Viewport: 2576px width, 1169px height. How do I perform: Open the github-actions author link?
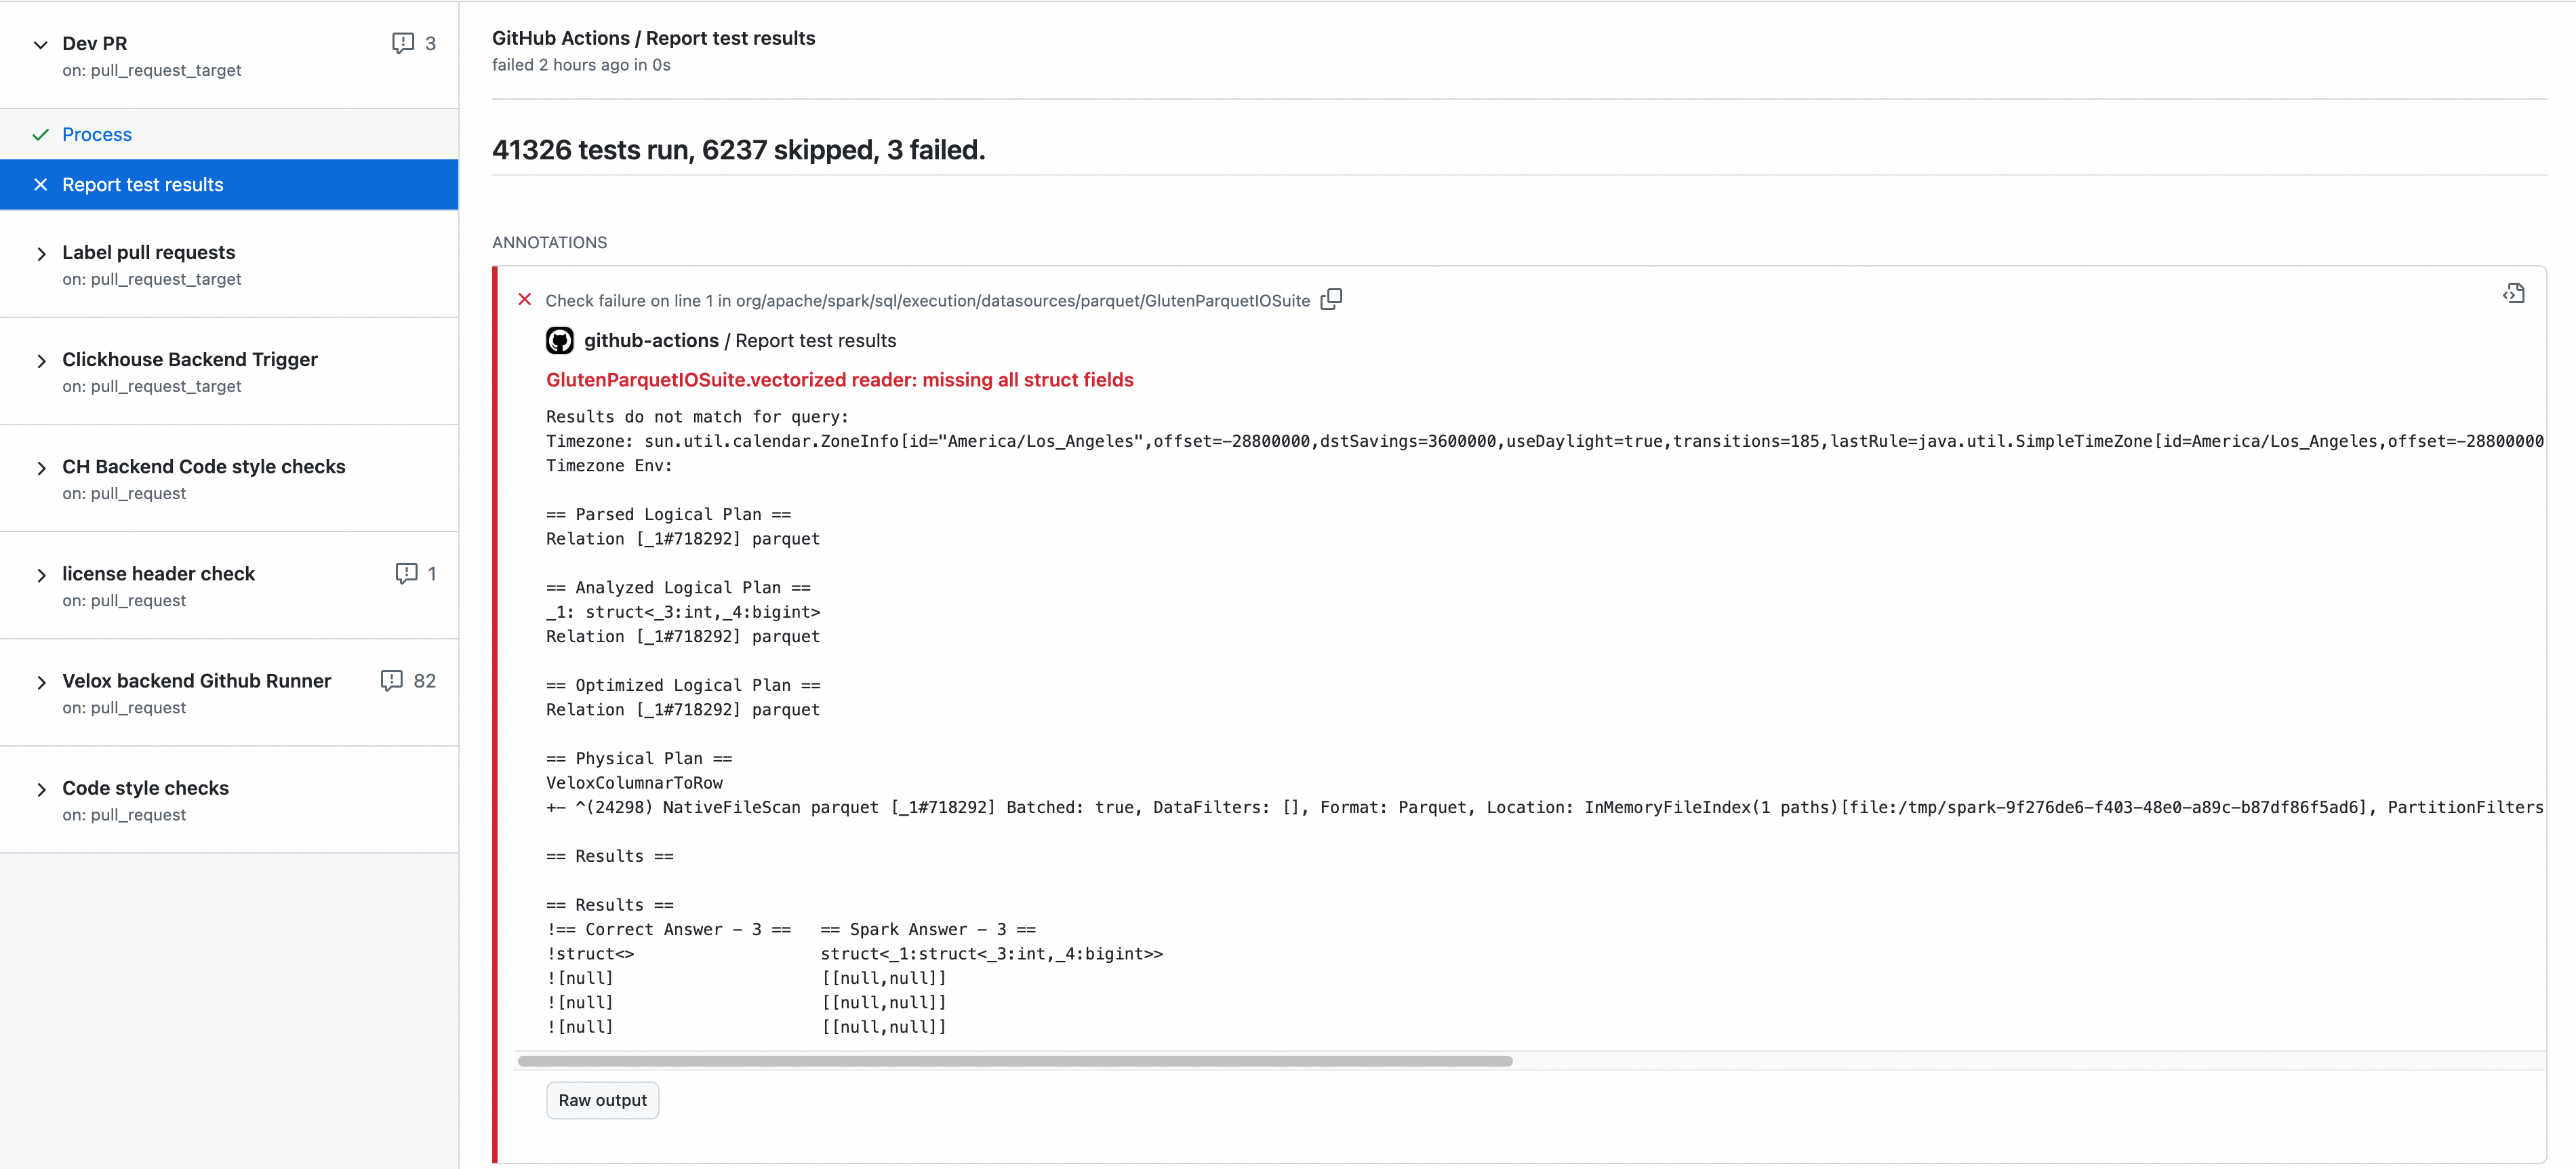click(x=651, y=341)
